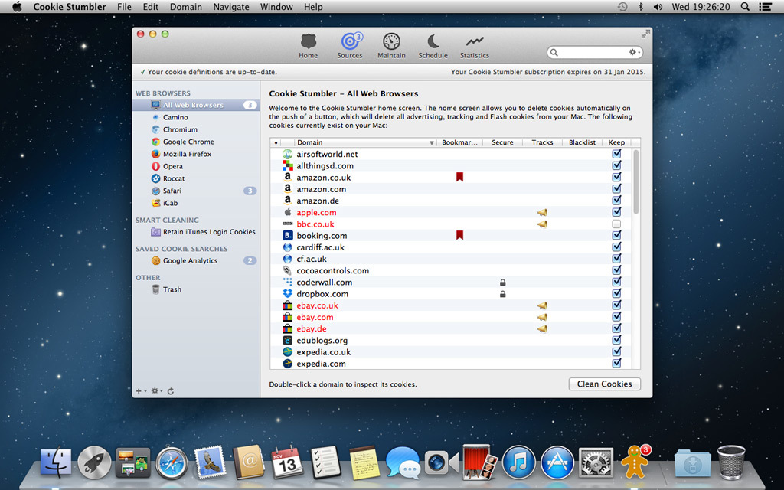This screenshot has width=784, height=490.
Task: Select Safari in the sidebar
Action: point(172,191)
